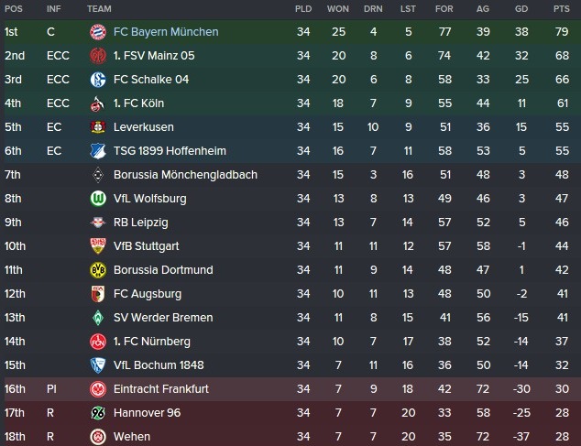Sort table by PTS column header
The width and height of the screenshot is (581, 446).
point(562,9)
